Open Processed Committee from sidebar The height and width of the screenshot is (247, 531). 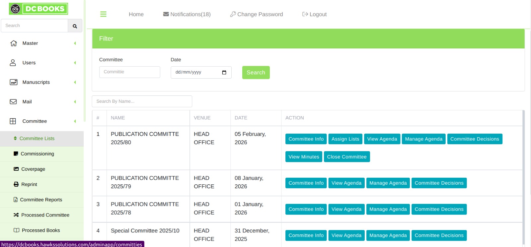click(x=45, y=215)
